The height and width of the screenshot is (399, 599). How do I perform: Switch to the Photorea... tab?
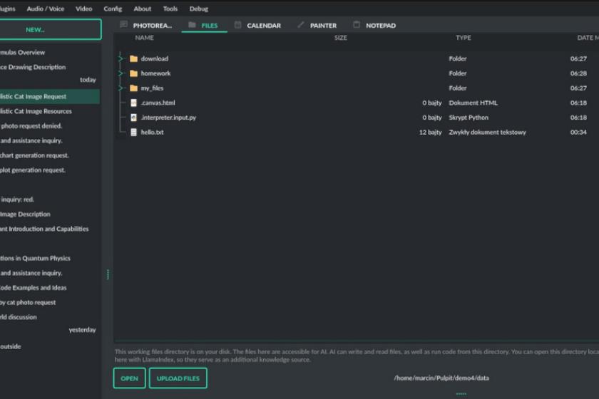[147, 25]
